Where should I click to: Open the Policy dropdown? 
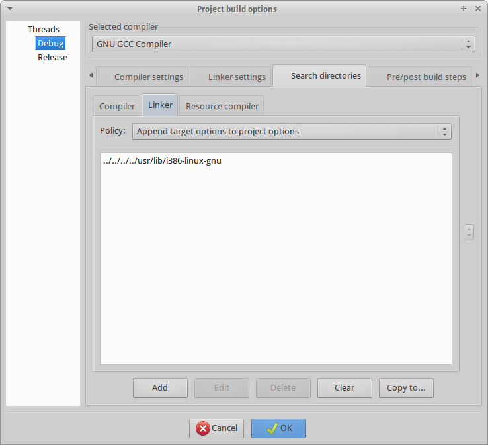pos(292,132)
